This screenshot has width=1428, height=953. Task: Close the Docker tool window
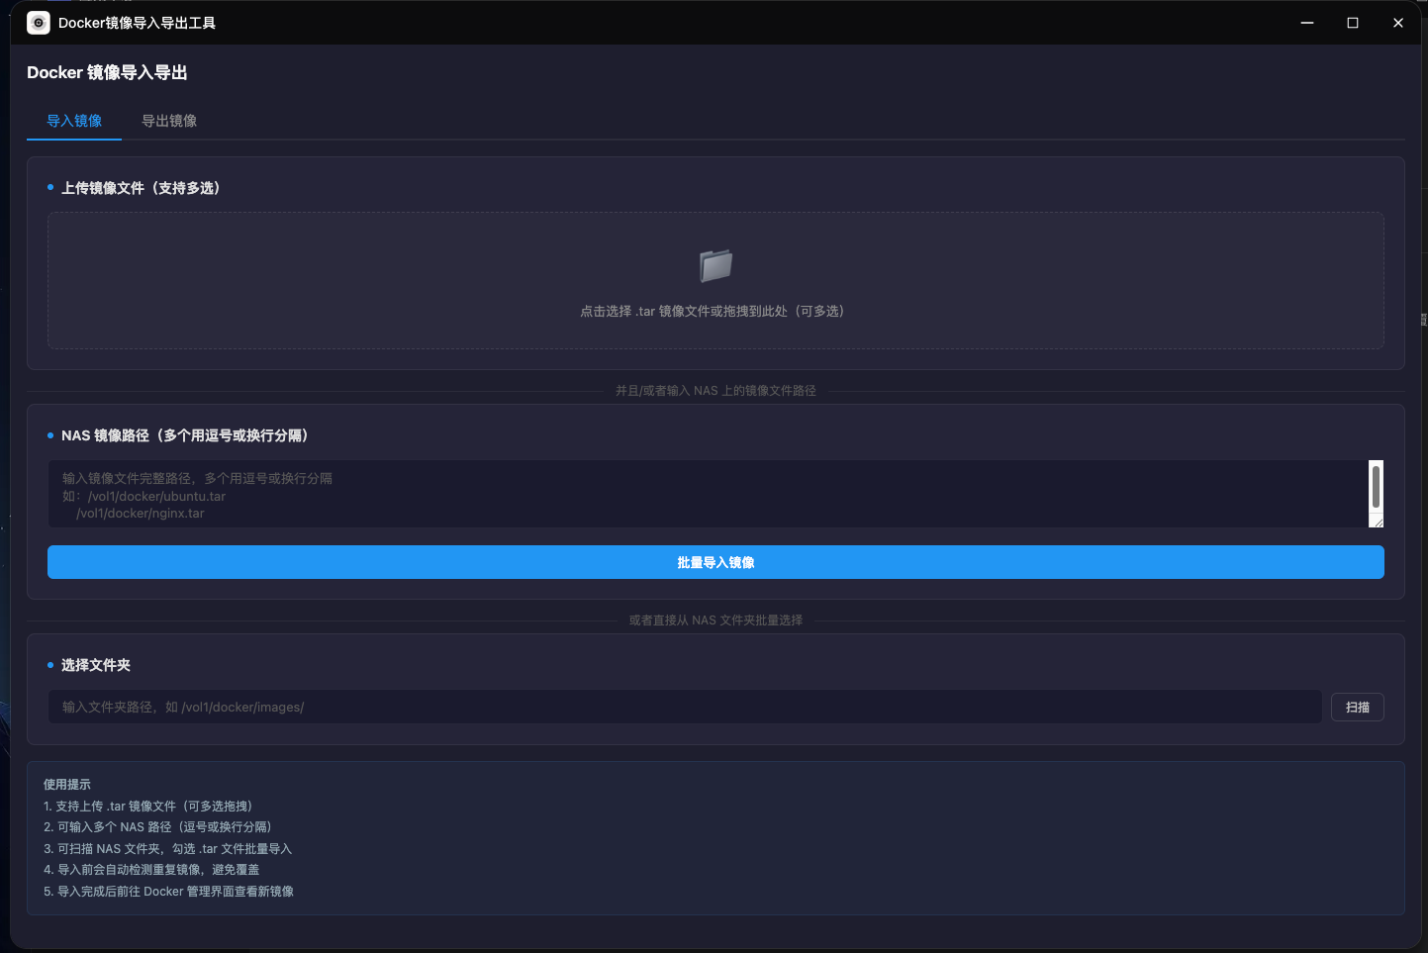(x=1398, y=23)
